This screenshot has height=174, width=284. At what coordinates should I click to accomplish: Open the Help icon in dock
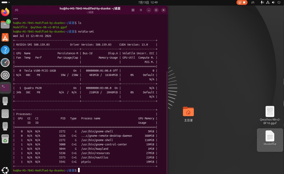coord(5,50)
